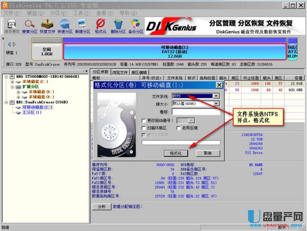
Task: Switch to the 浏览文件 tab
Action: click(x=120, y=72)
